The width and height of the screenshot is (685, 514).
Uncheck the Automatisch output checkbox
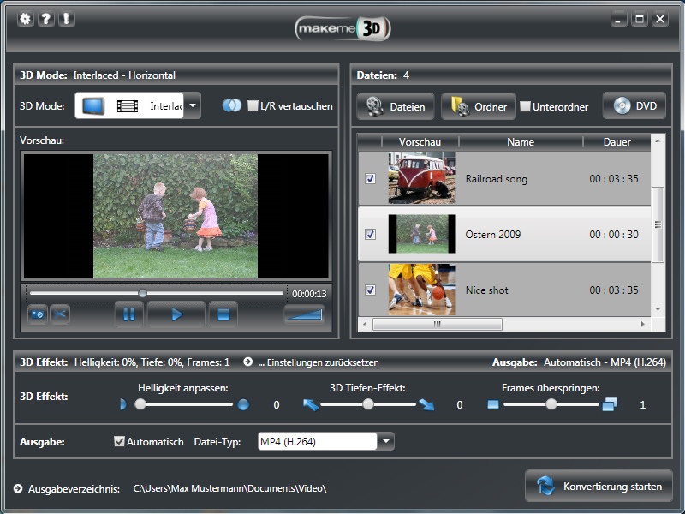(x=119, y=442)
